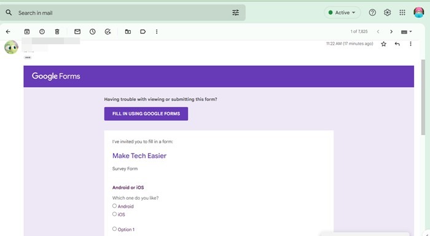The image size is (430, 236).
Task: Click the '1 of 7,825' counter text
Action: tap(359, 31)
